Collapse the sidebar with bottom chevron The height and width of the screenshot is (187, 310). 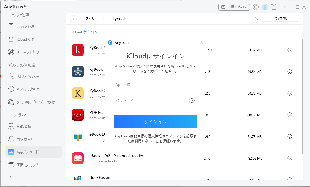tap(11, 177)
